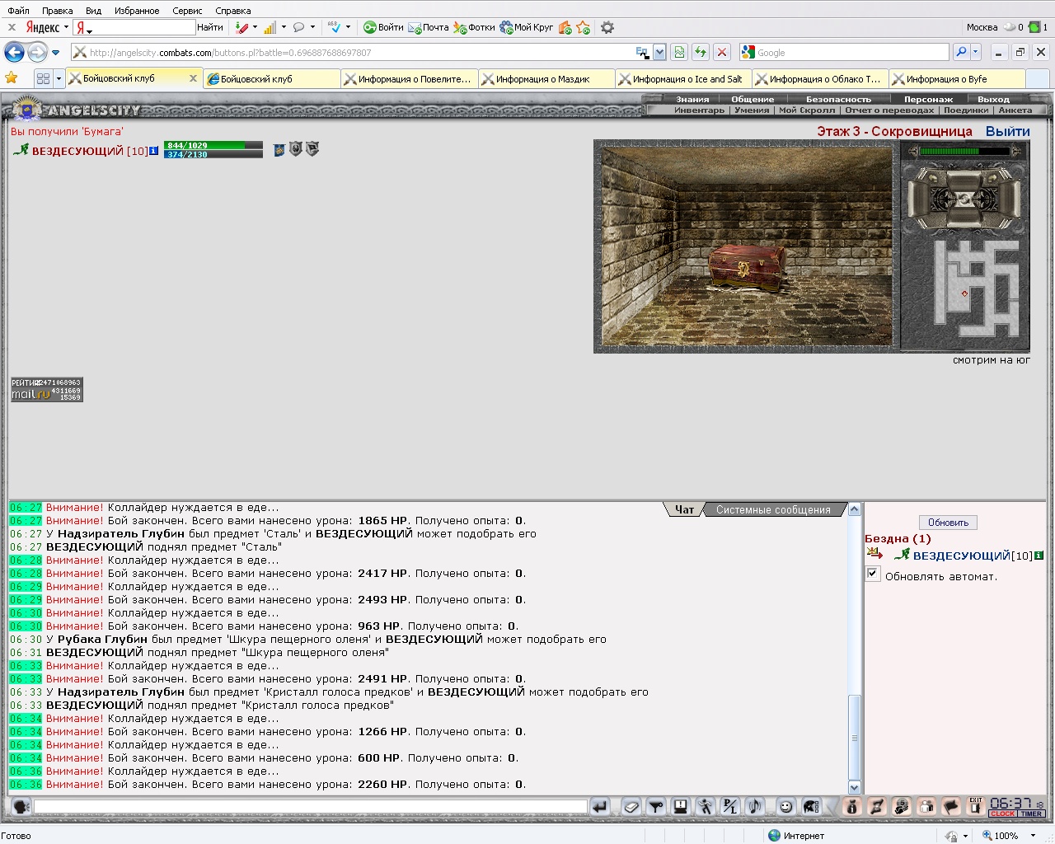Click the dungeon minimap
Image resolution: width=1055 pixels, height=844 pixels.
[x=977, y=288]
